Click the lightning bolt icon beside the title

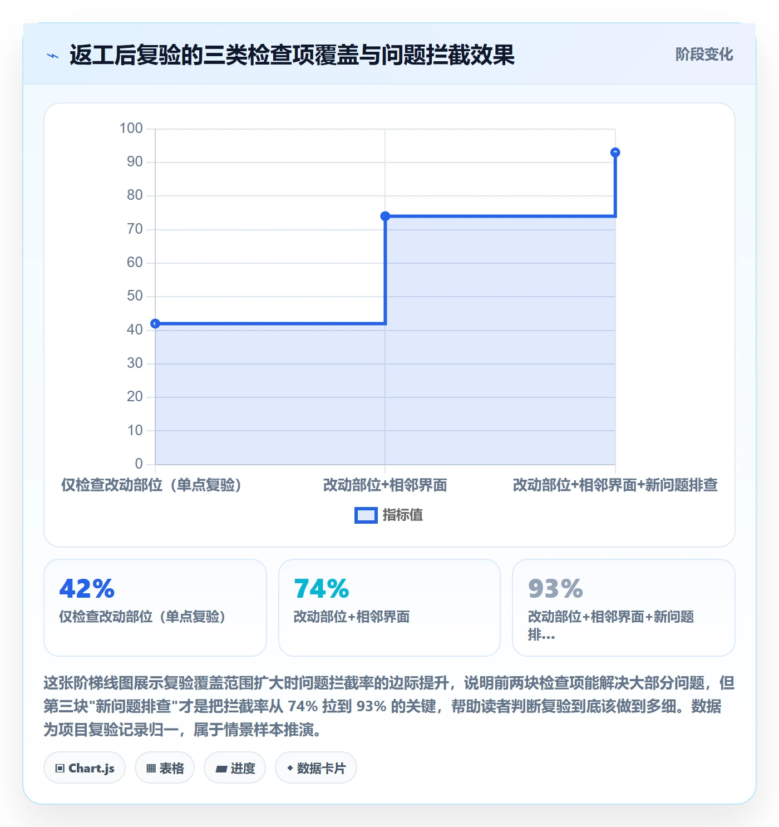coord(53,56)
